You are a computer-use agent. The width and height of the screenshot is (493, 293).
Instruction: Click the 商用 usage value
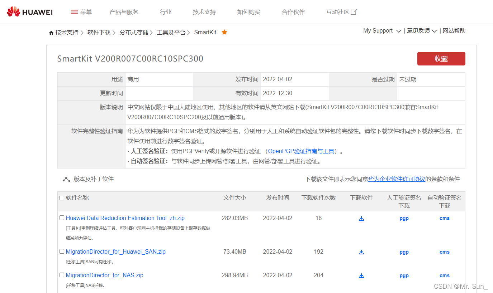pyautogui.click(x=133, y=79)
